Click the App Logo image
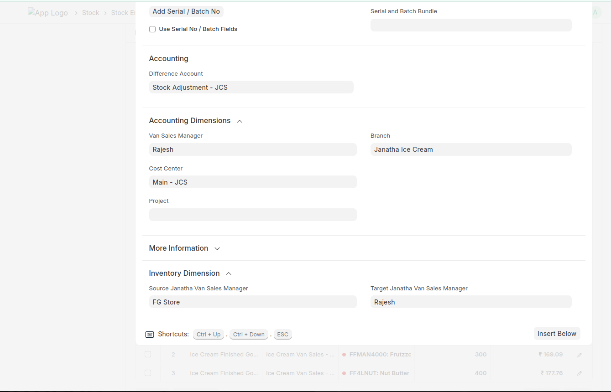 [48, 13]
